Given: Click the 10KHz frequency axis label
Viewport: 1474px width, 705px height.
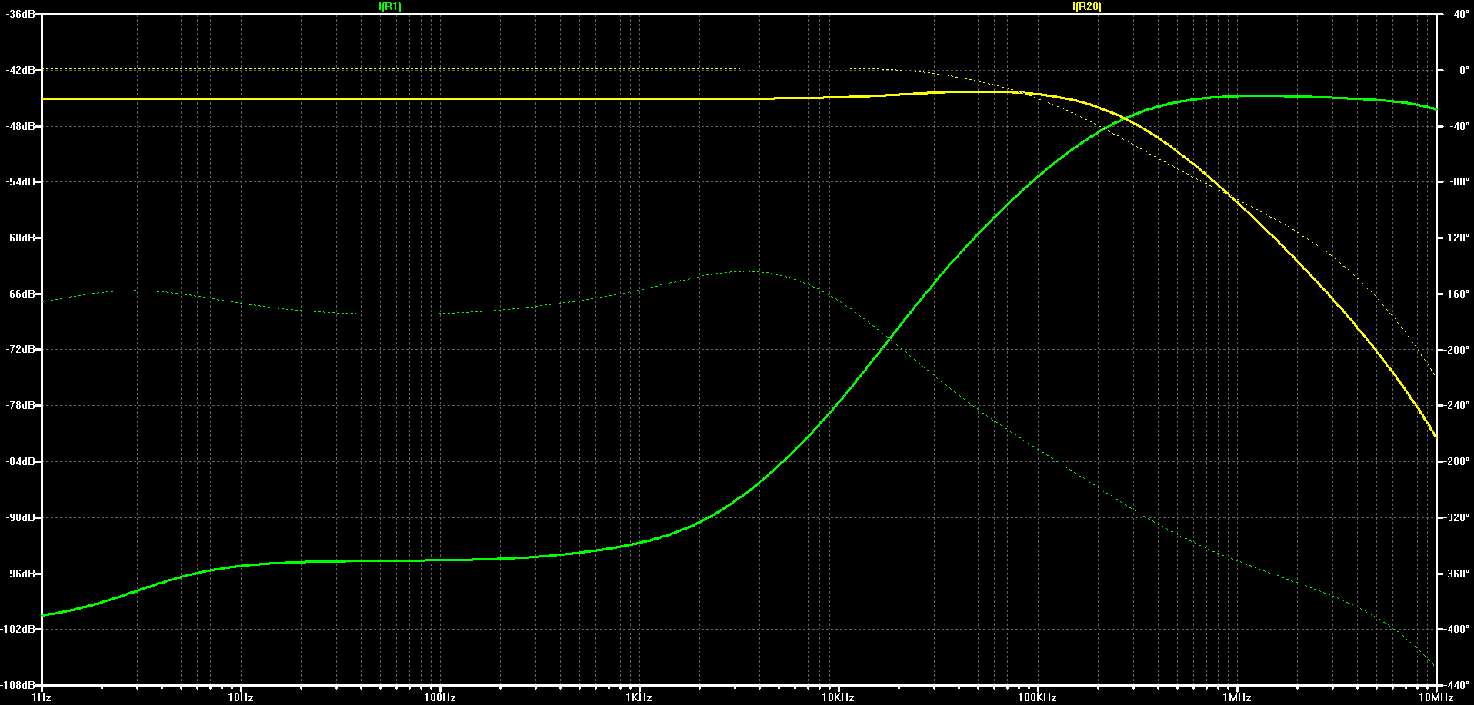Looking at the screenshot, I should click(x=838, y=697).
